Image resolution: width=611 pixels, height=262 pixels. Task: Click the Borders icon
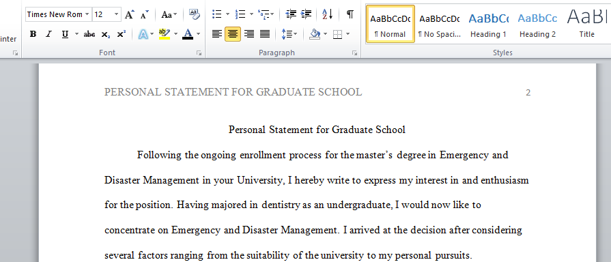337,34
